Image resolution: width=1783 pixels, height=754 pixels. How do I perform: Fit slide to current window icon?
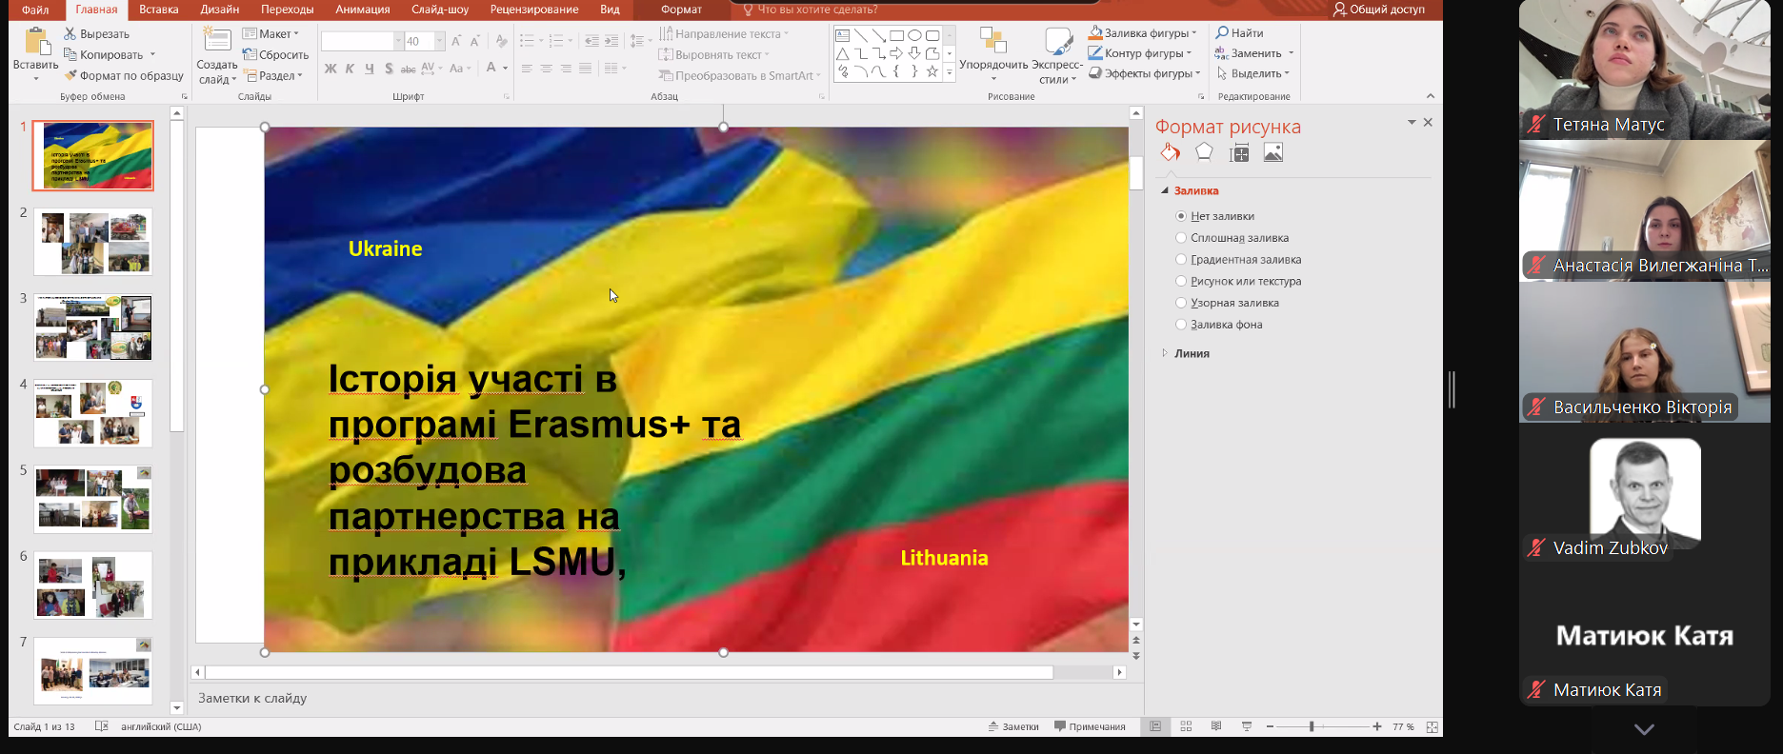coord(1432,726)
